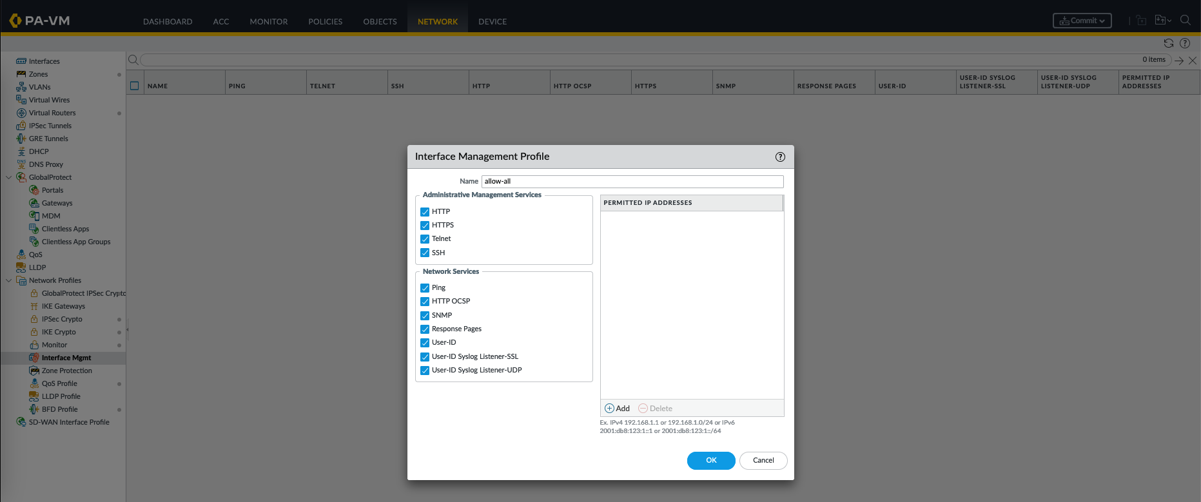The height and width of the screenshot is (502, 1201).
Task: Click the profile Name input field
Action: [x=632, y=182]
